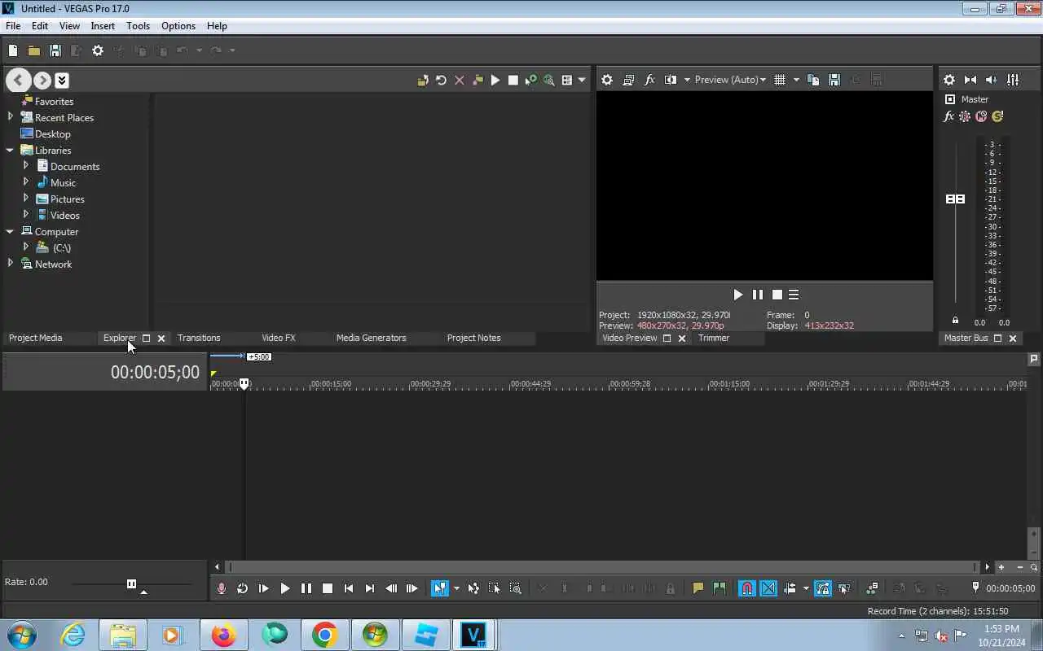Click the timeline cursor position marker
Screen dimensions: 1043x651
pyautogui.click(x=244, y=384)
